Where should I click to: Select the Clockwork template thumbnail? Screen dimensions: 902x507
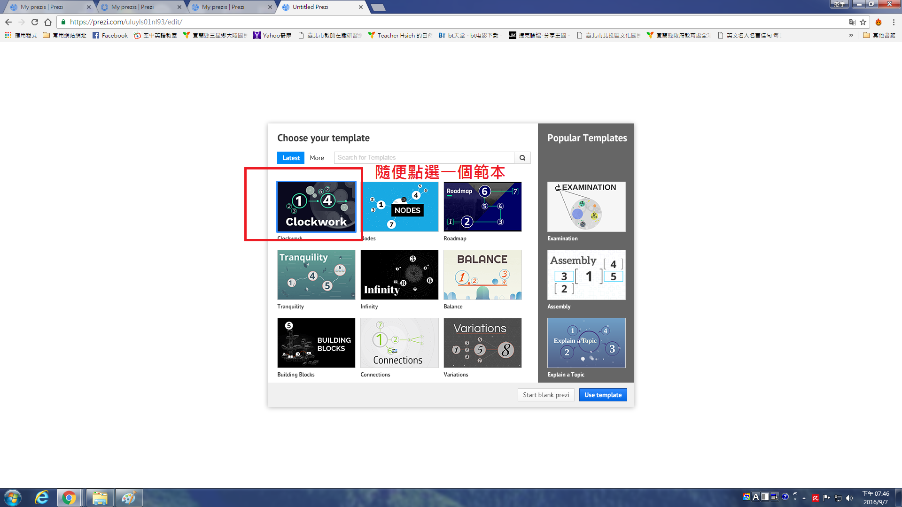click(x=316, y=207)
